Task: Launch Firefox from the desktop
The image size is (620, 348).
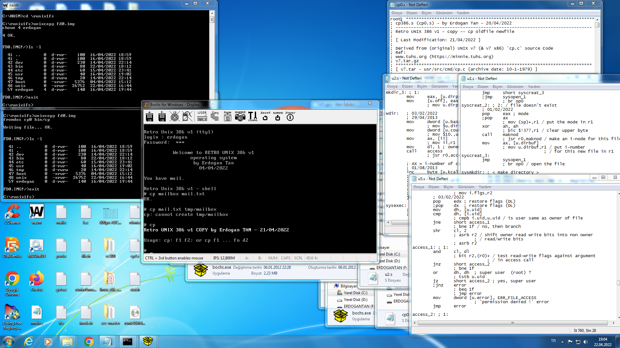Action: tap(37, 281)
